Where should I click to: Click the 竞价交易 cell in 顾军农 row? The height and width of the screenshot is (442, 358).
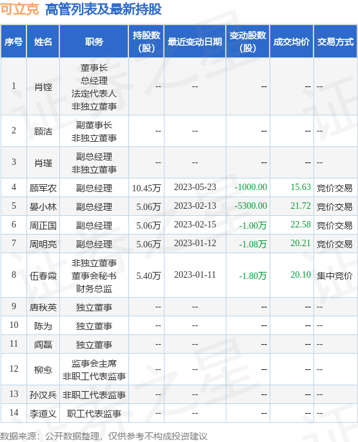[x=335, y=187]
